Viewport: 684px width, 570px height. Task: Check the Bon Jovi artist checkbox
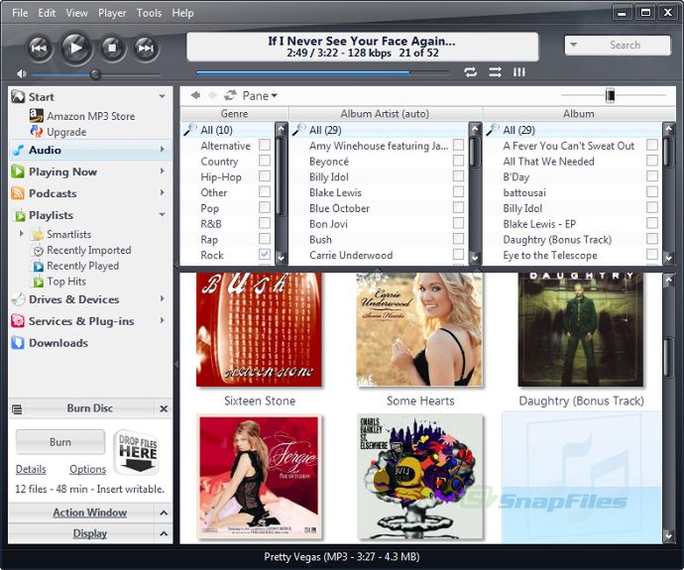458,223
